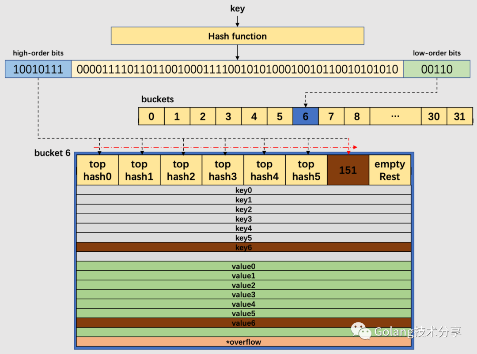The image size is (477, 354).
Task: Select the brown cell labeled 151
Action: click(x=348, y=170)
